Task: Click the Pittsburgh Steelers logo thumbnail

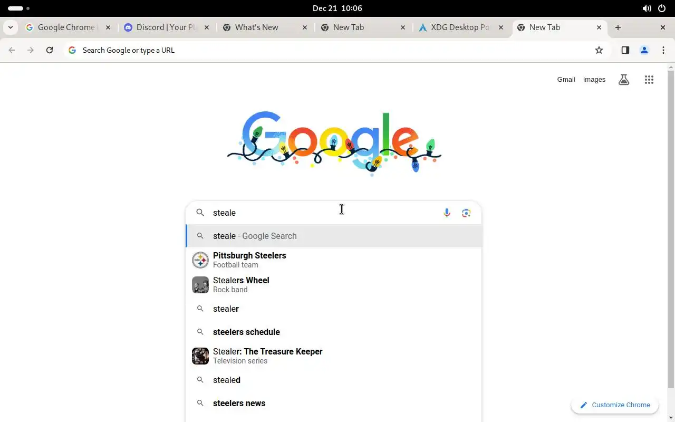Action: [x=200, y=260]
